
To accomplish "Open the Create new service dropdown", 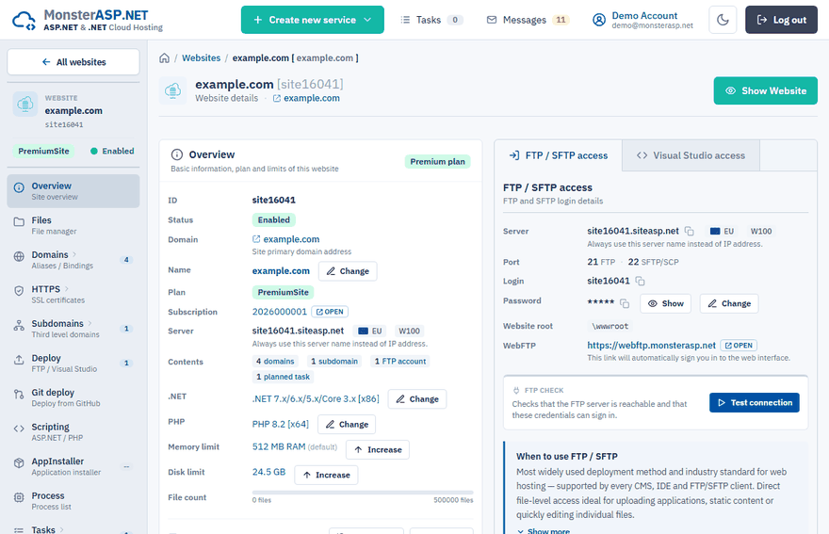I will 313,20.
